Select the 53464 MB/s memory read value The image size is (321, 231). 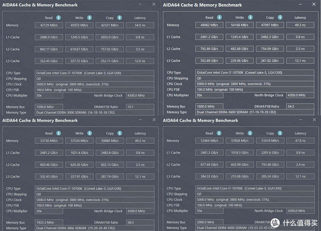tap(210, 141)
